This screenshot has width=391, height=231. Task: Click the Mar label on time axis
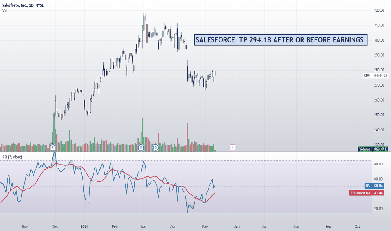[143, 226]
